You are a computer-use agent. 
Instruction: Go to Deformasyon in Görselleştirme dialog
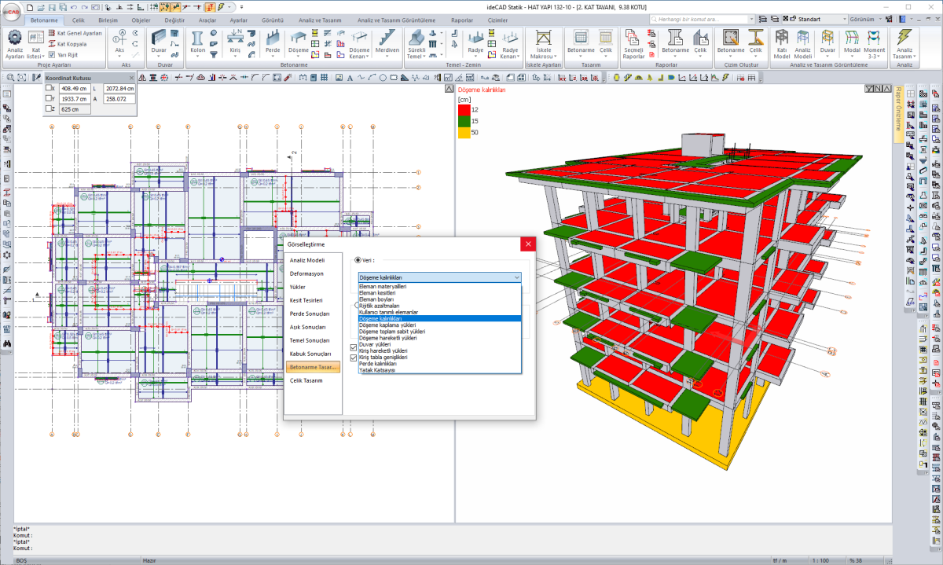pos(307,273)
